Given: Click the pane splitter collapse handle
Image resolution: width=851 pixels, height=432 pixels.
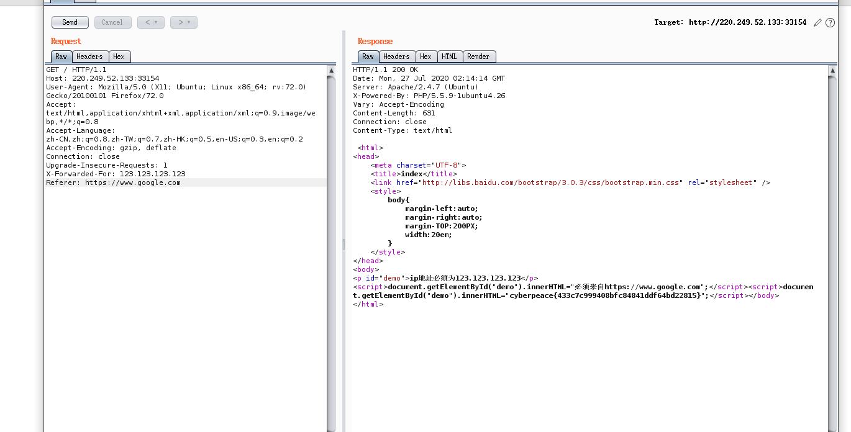Looking at the screenshot, I should (x=344, y=245).
